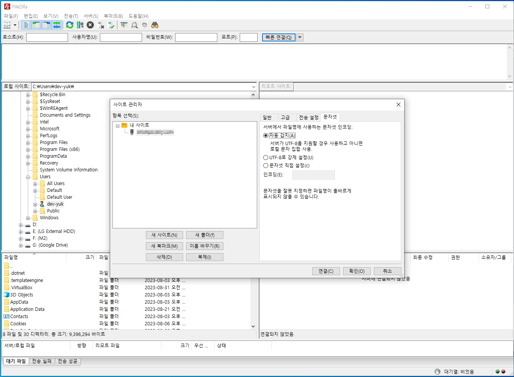The width and height of the screenshot is (514, 377).
Task: Switch to the 전송 실패 queue tab
Action: click(x=42, y=361)
